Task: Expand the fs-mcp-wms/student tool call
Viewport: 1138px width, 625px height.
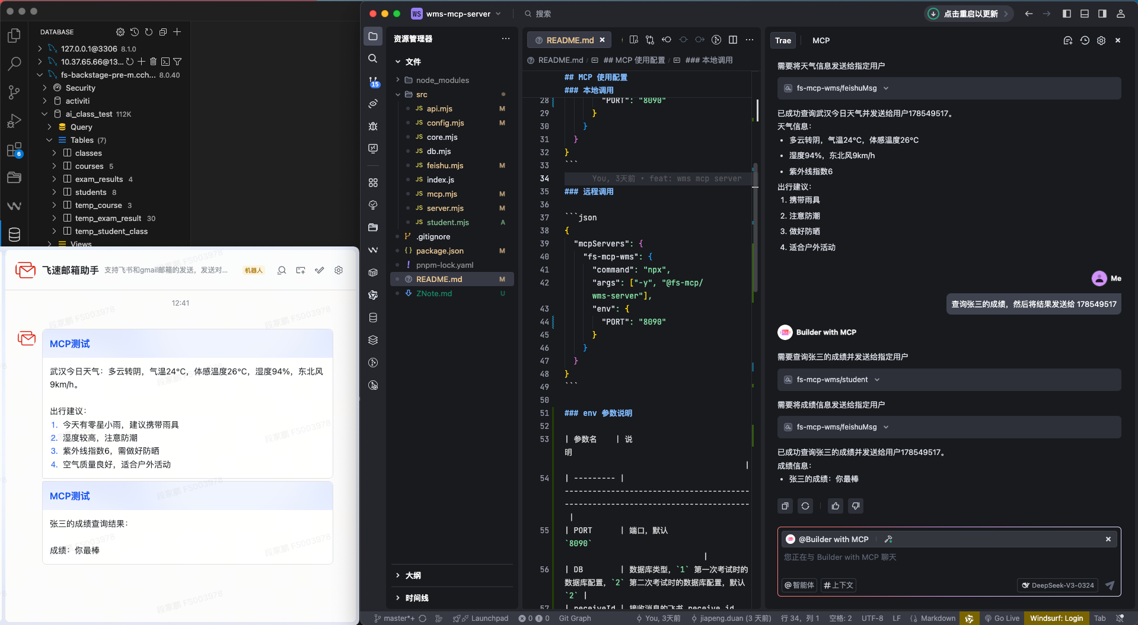Action: pos(949,380)
